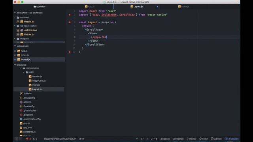The image size is (253, 142).
Task: Collapse the FOLDERS section
Action: point(15,65)
